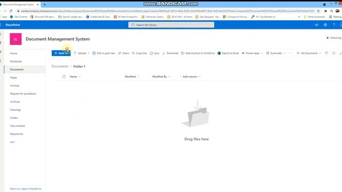Click the browser forward arrow

[5, 11]
